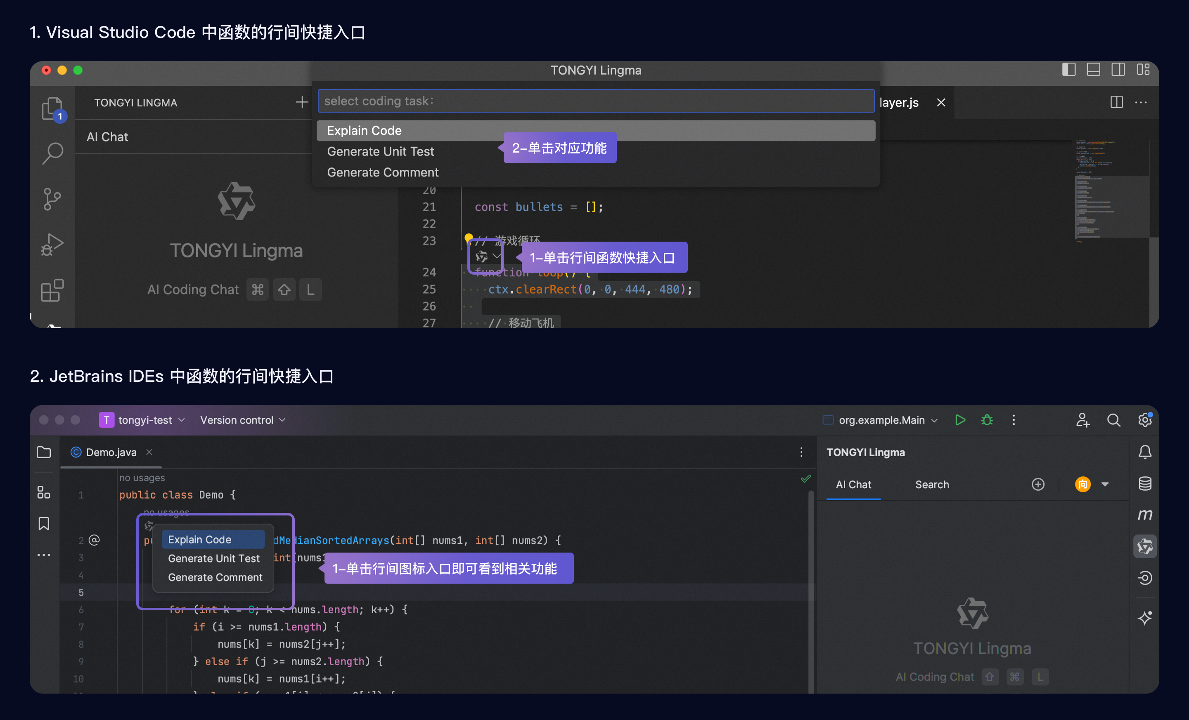This screenshot has height=720, width=1189.
Task: Select Generate Unit Test in the coding task list
Action: click(380, 151)
